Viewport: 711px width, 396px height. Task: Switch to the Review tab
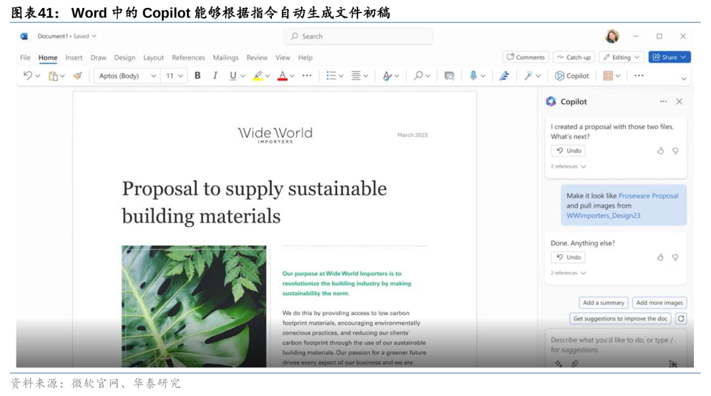click(257, 57)
